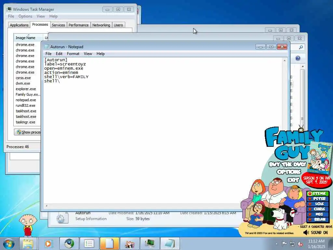Screen dimensions: 333x250
Task: Click OPTIONS in Family Guy widget
Action: coord(289,172)
